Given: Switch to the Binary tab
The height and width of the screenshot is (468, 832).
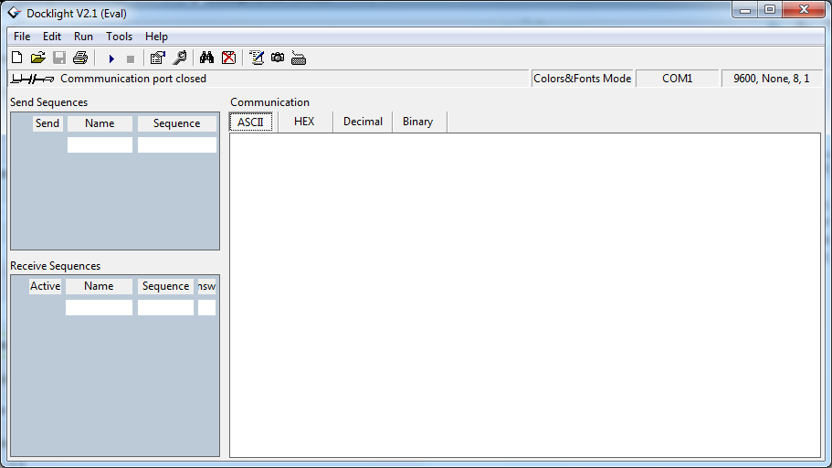Looking at the screenshot, I should tap(417, 122).
